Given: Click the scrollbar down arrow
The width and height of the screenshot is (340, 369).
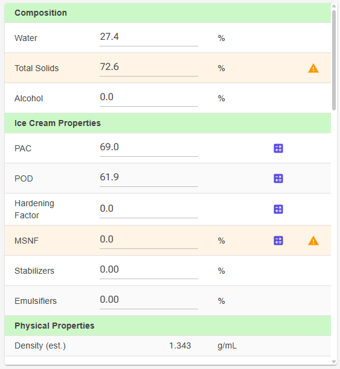Looking at the screenshot, I should (334, 362).
